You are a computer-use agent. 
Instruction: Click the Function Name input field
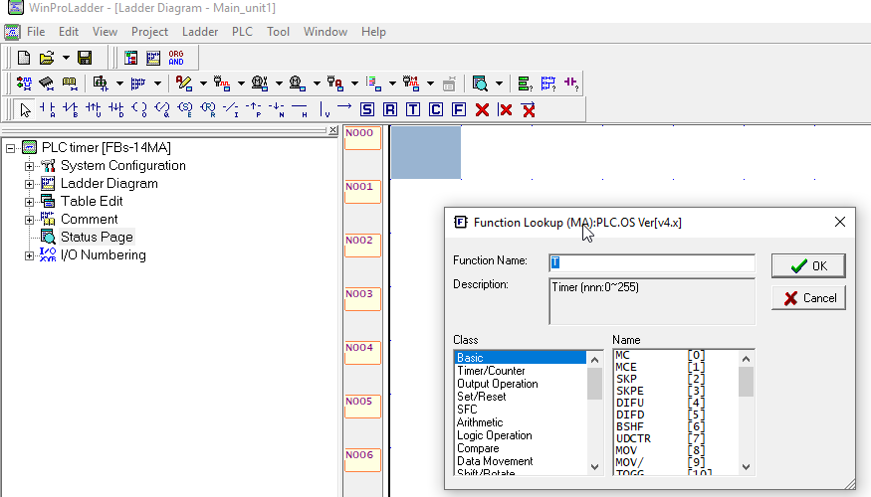point(652,263)
